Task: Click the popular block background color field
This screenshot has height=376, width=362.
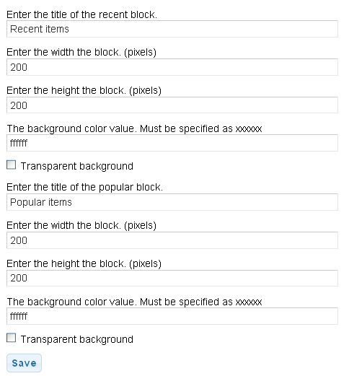Action: pyautogui.click(x=172, y=316)
